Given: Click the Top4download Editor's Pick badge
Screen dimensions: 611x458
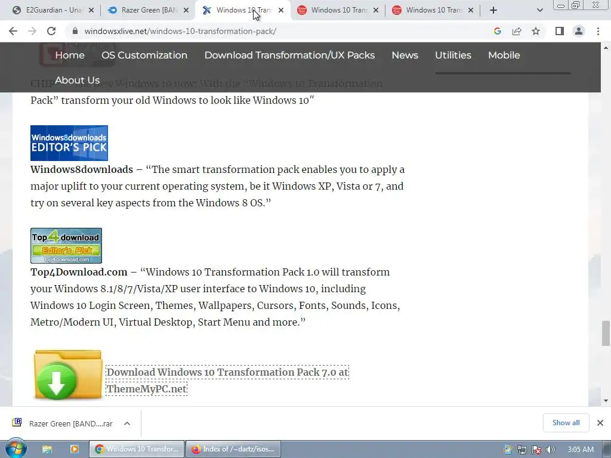Looking at the screenshot, I should coord(66,246).
